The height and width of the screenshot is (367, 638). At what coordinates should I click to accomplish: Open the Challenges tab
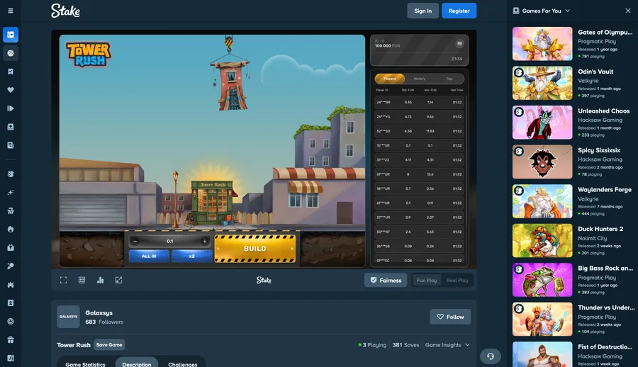coord(183,364)
